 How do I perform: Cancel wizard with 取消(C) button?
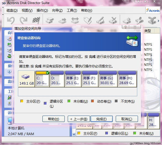[x=127, y=119]
